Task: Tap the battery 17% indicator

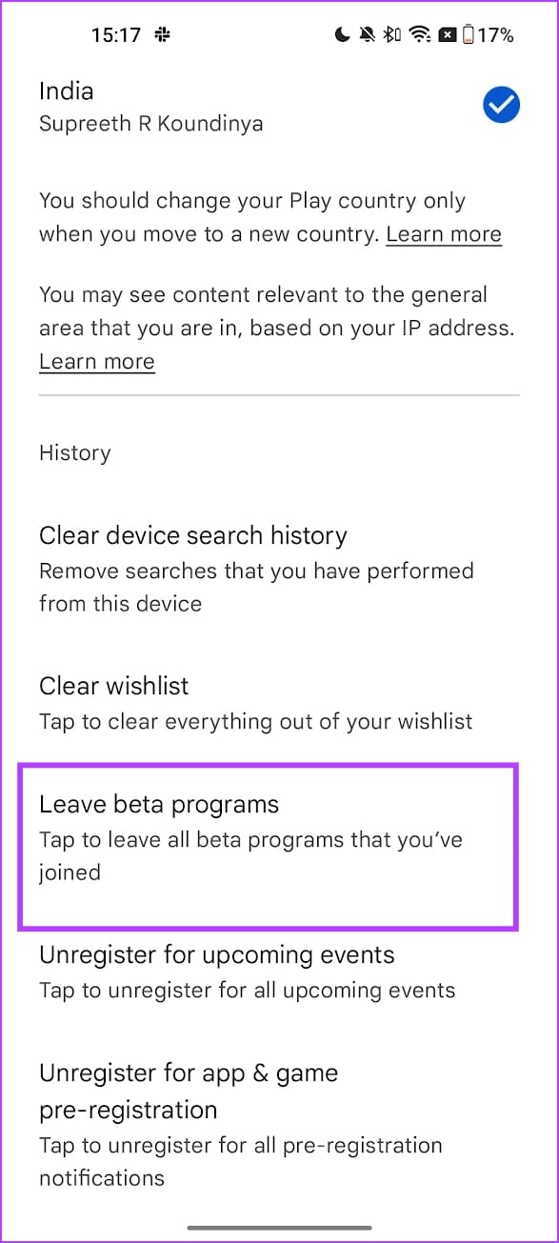Action: click(x=488, y=35)
